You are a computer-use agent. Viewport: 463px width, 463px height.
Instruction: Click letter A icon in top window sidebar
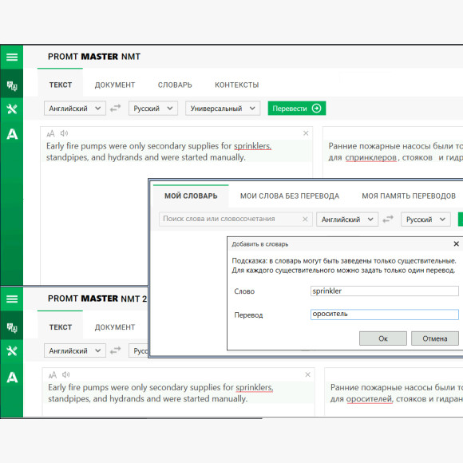pos(12,134)
